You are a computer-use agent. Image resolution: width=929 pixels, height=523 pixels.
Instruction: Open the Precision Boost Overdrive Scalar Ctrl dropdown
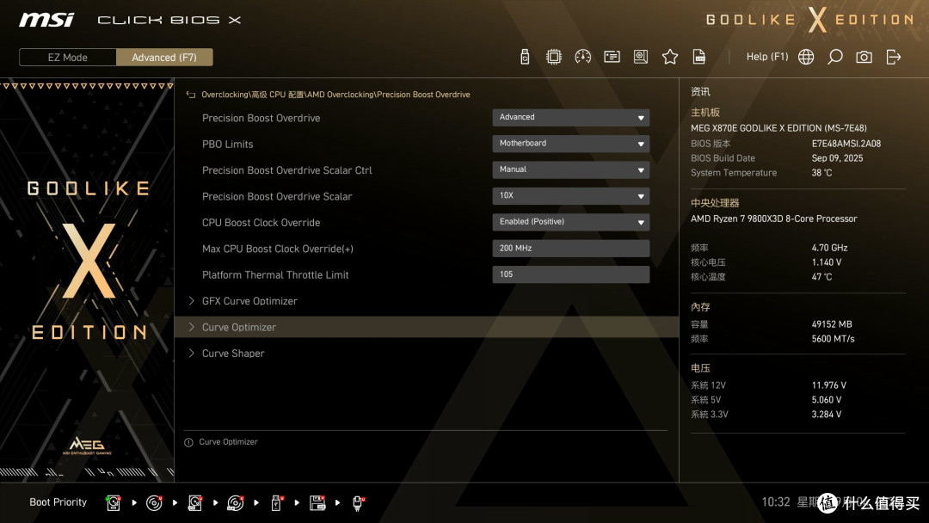pyautogui.click(x=570, y=169)
